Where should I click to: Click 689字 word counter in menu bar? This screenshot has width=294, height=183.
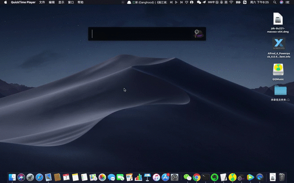click(x=211, y=2)
